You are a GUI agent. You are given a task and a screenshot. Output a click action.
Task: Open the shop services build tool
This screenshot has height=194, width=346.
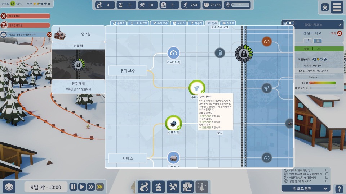[x=186, y=187]
